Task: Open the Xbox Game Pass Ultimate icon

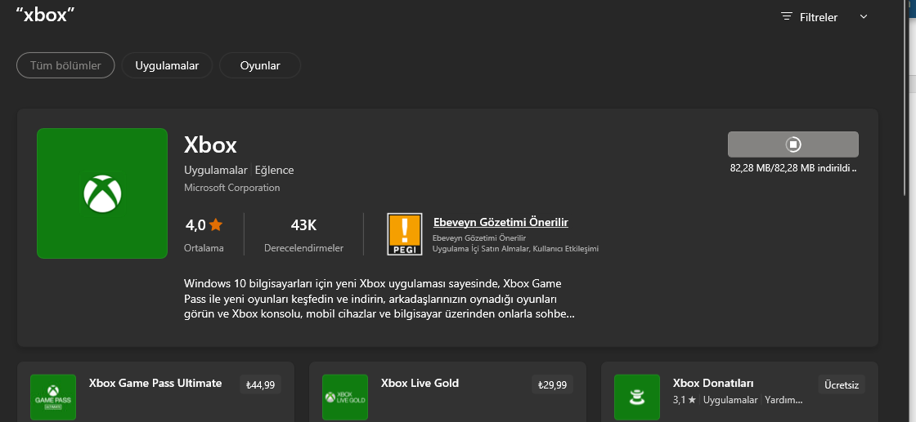Action: pyautogui.click(x=53, y=398)
